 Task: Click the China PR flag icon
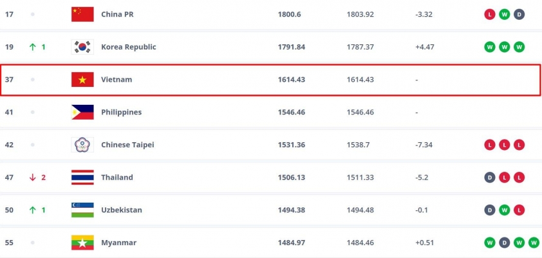[x=82, y=14]
